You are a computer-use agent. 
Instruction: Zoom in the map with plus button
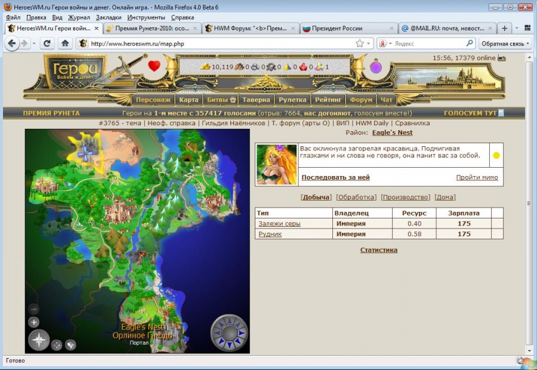pos(33,322)
